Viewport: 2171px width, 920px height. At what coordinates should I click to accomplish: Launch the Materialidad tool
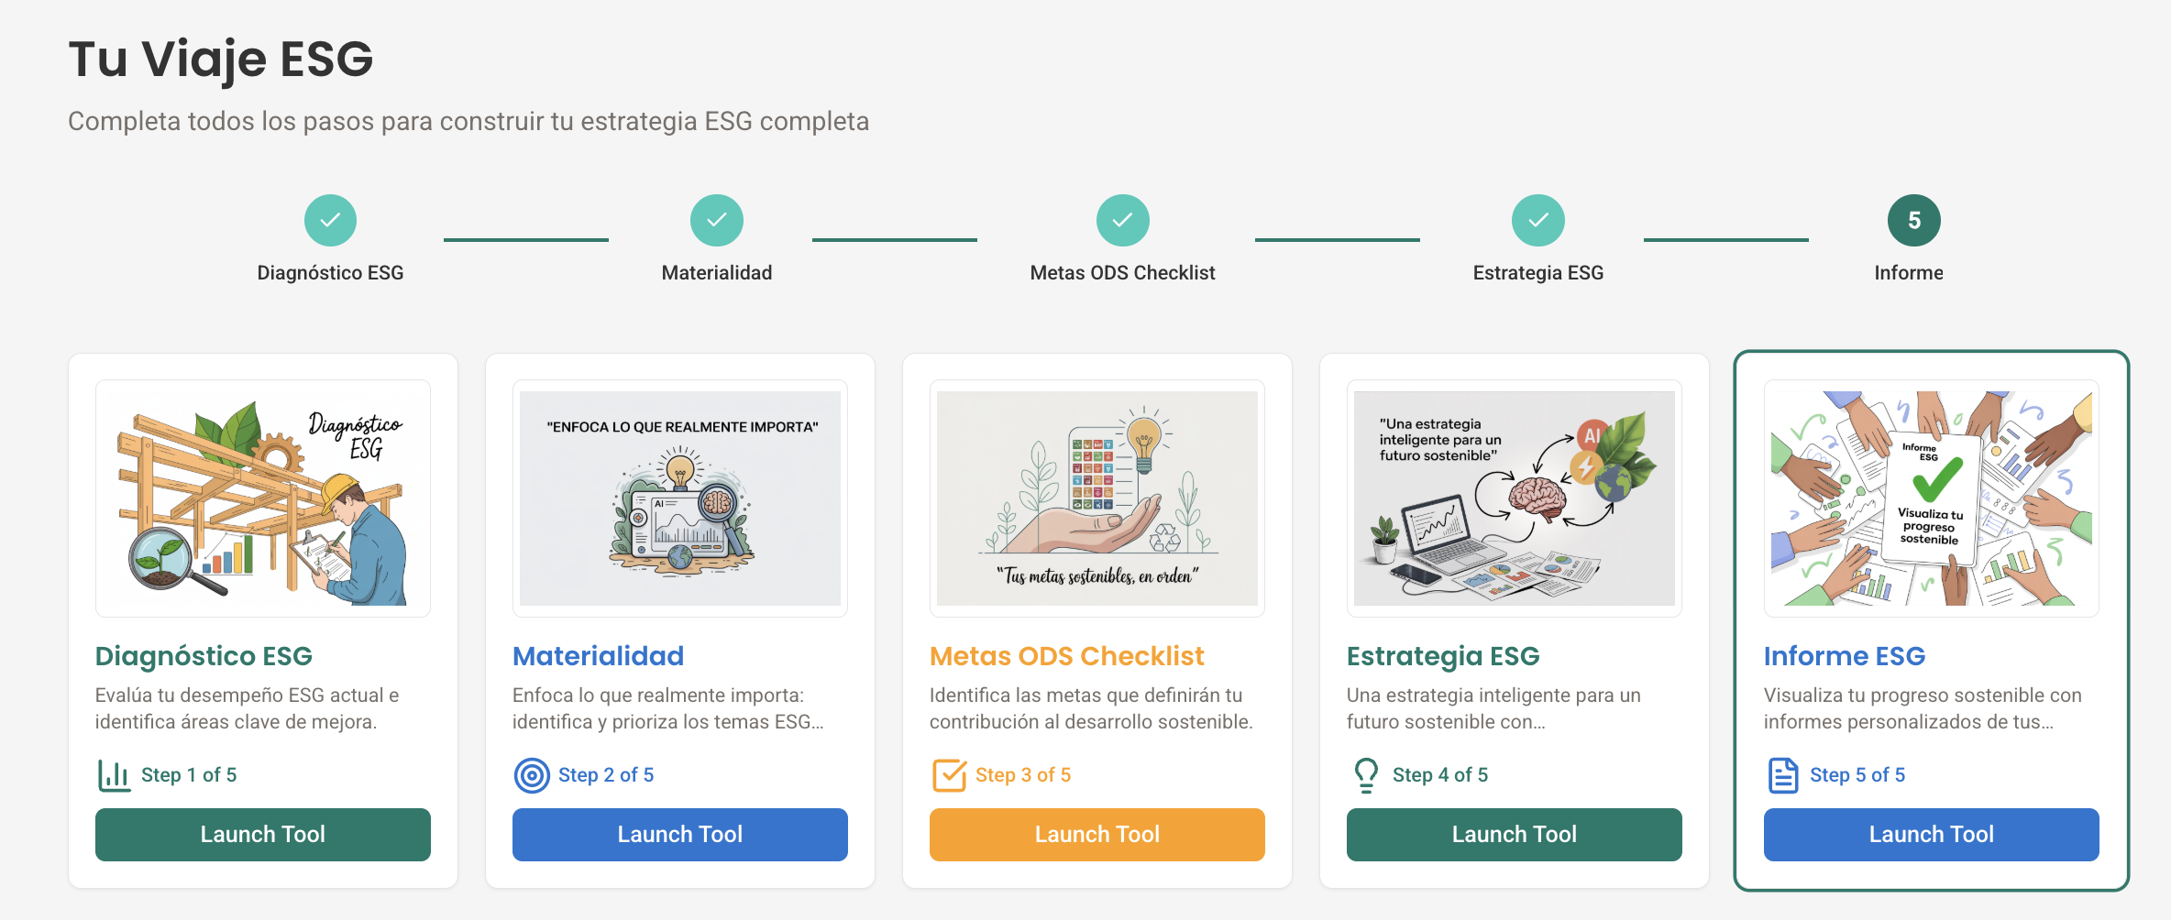[x=680, y=834]
